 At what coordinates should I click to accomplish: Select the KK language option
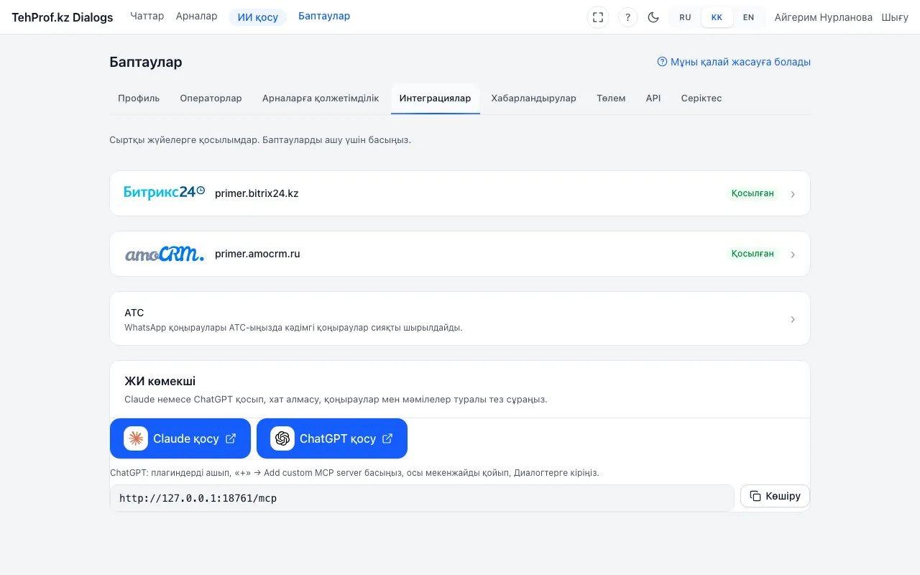(x=717, y=17)
